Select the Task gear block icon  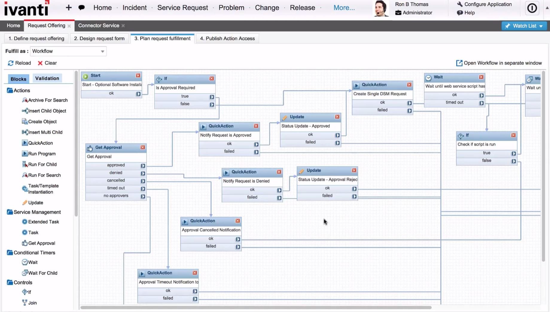25,232
